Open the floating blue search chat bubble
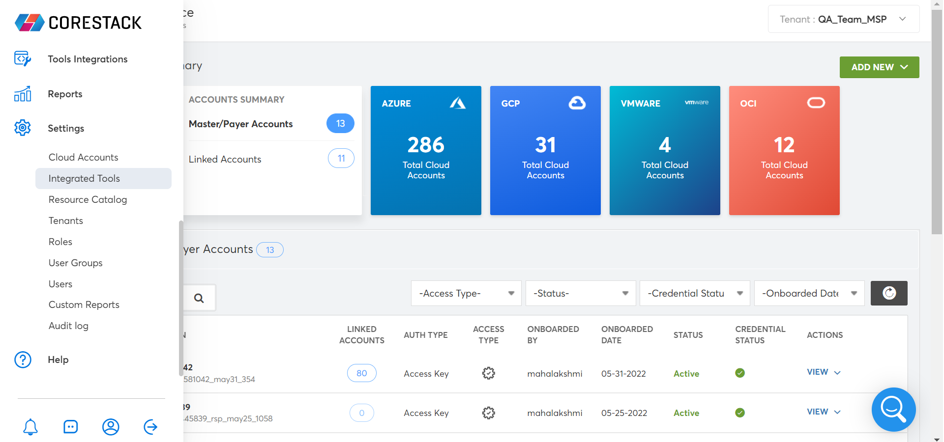This screenshot has height=442, width=944. (893, 410)
